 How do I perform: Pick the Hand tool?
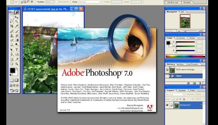click(x=12, y=64)
